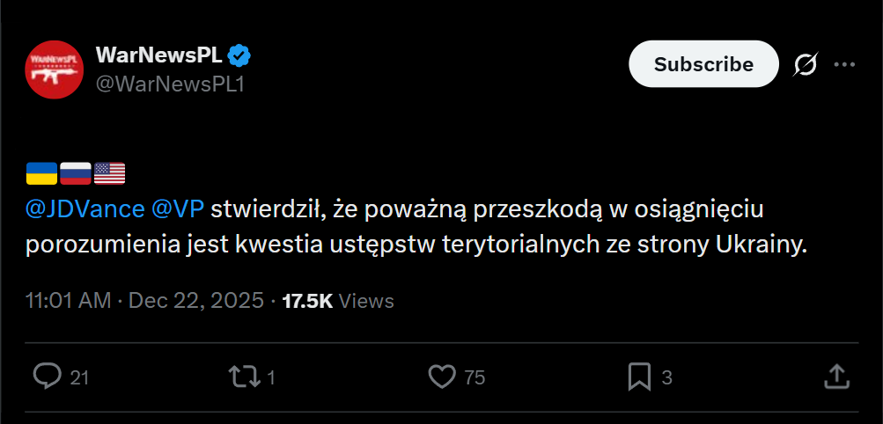Click the 11:01 AM Dec 22, 2025 timestamp

point(145,301)
